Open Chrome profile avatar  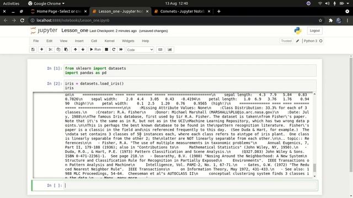coord(339,20)
